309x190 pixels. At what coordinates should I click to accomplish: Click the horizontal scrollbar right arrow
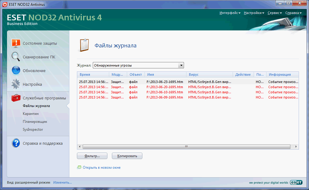[296, 147]
